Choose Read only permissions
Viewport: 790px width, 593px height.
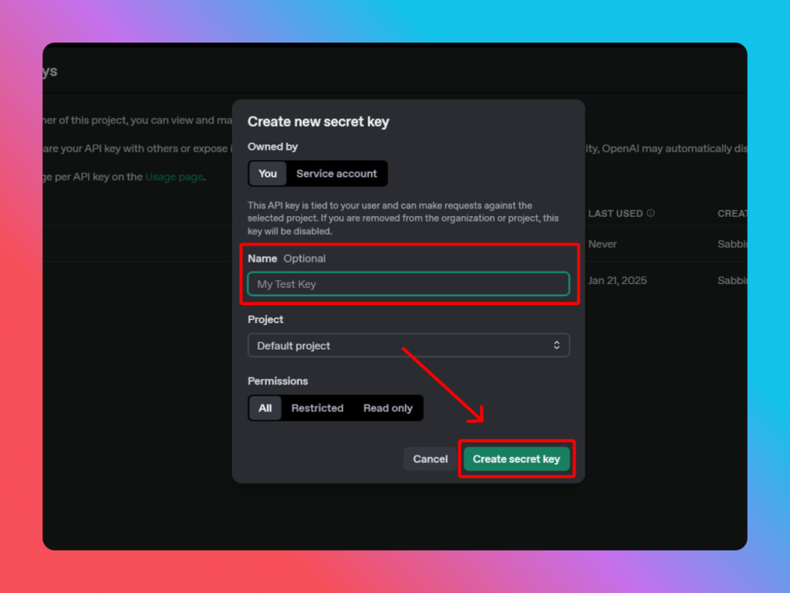tap(387, 408)
